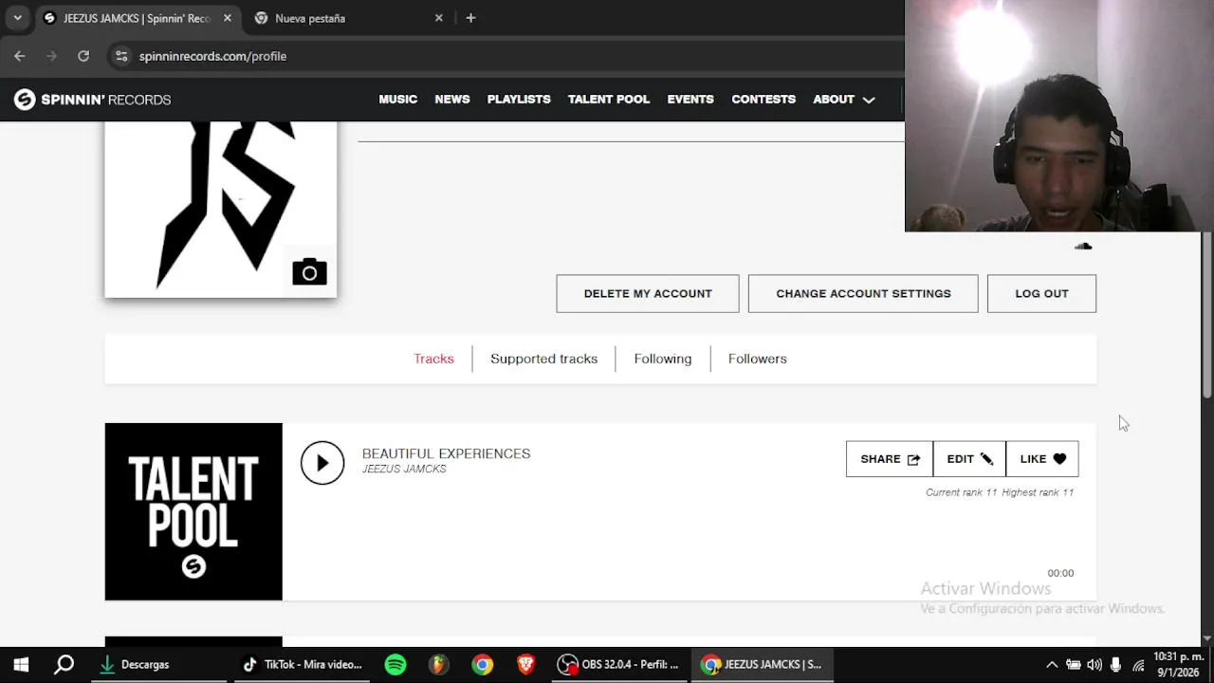
Task: Click the volume speaker tray icon
Action: [x=1094, y=665]
